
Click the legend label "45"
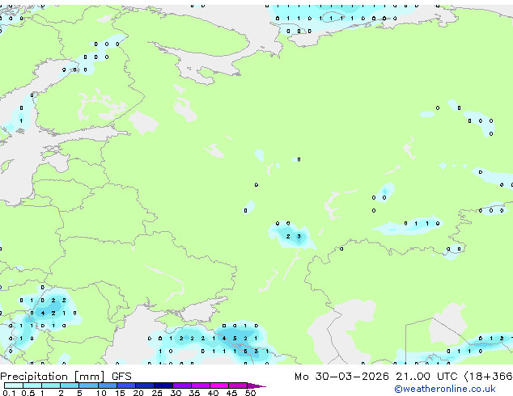pos(231,393)
